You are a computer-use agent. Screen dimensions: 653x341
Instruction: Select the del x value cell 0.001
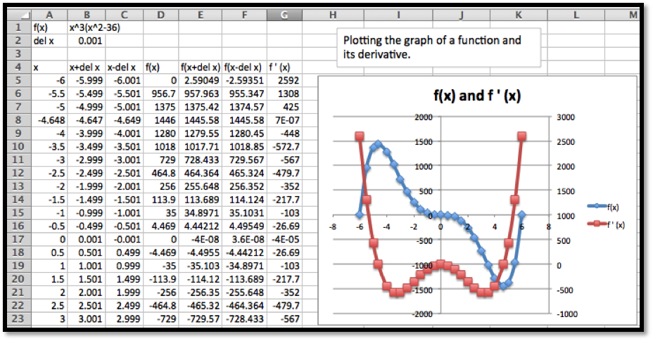[x=87, y=41]
